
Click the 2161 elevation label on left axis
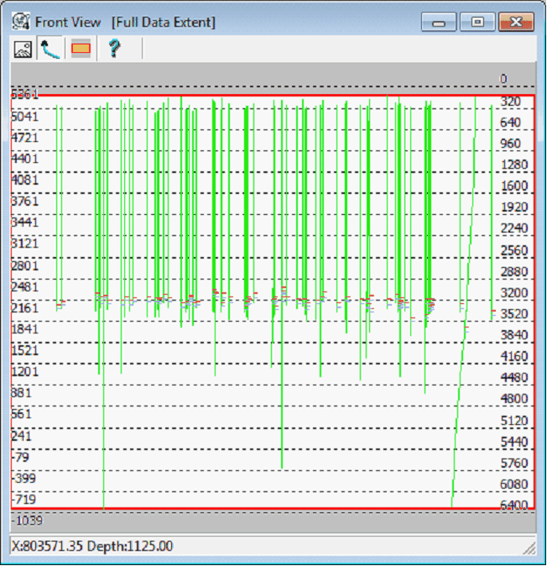click(x=25, y=308)
